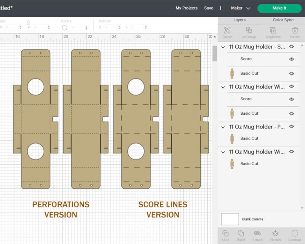Switch to the Color Sync tab
The height and width of the screenshot is (244, 305).
tap(283, 20)
